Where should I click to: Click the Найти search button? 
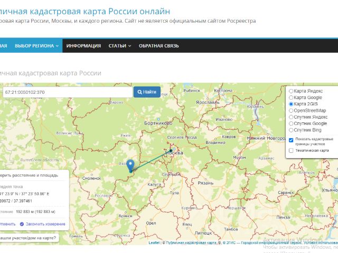tap(147, 92)
